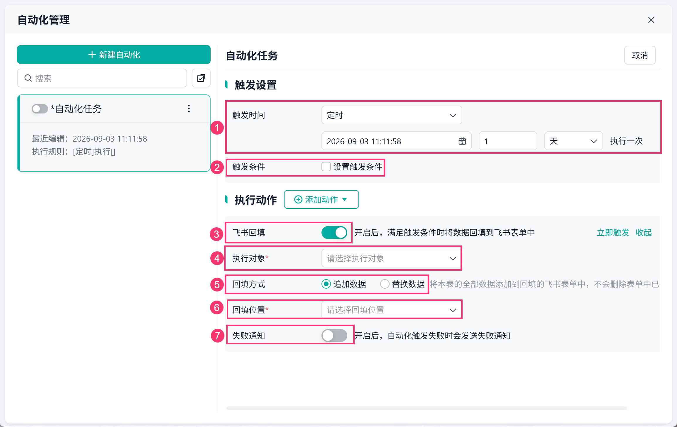This screenshot has height=427, width=677.
Task: Click the date-time field 2026-09-03 11:11:58
Action: pyautogui.click(x=396, y=141)
